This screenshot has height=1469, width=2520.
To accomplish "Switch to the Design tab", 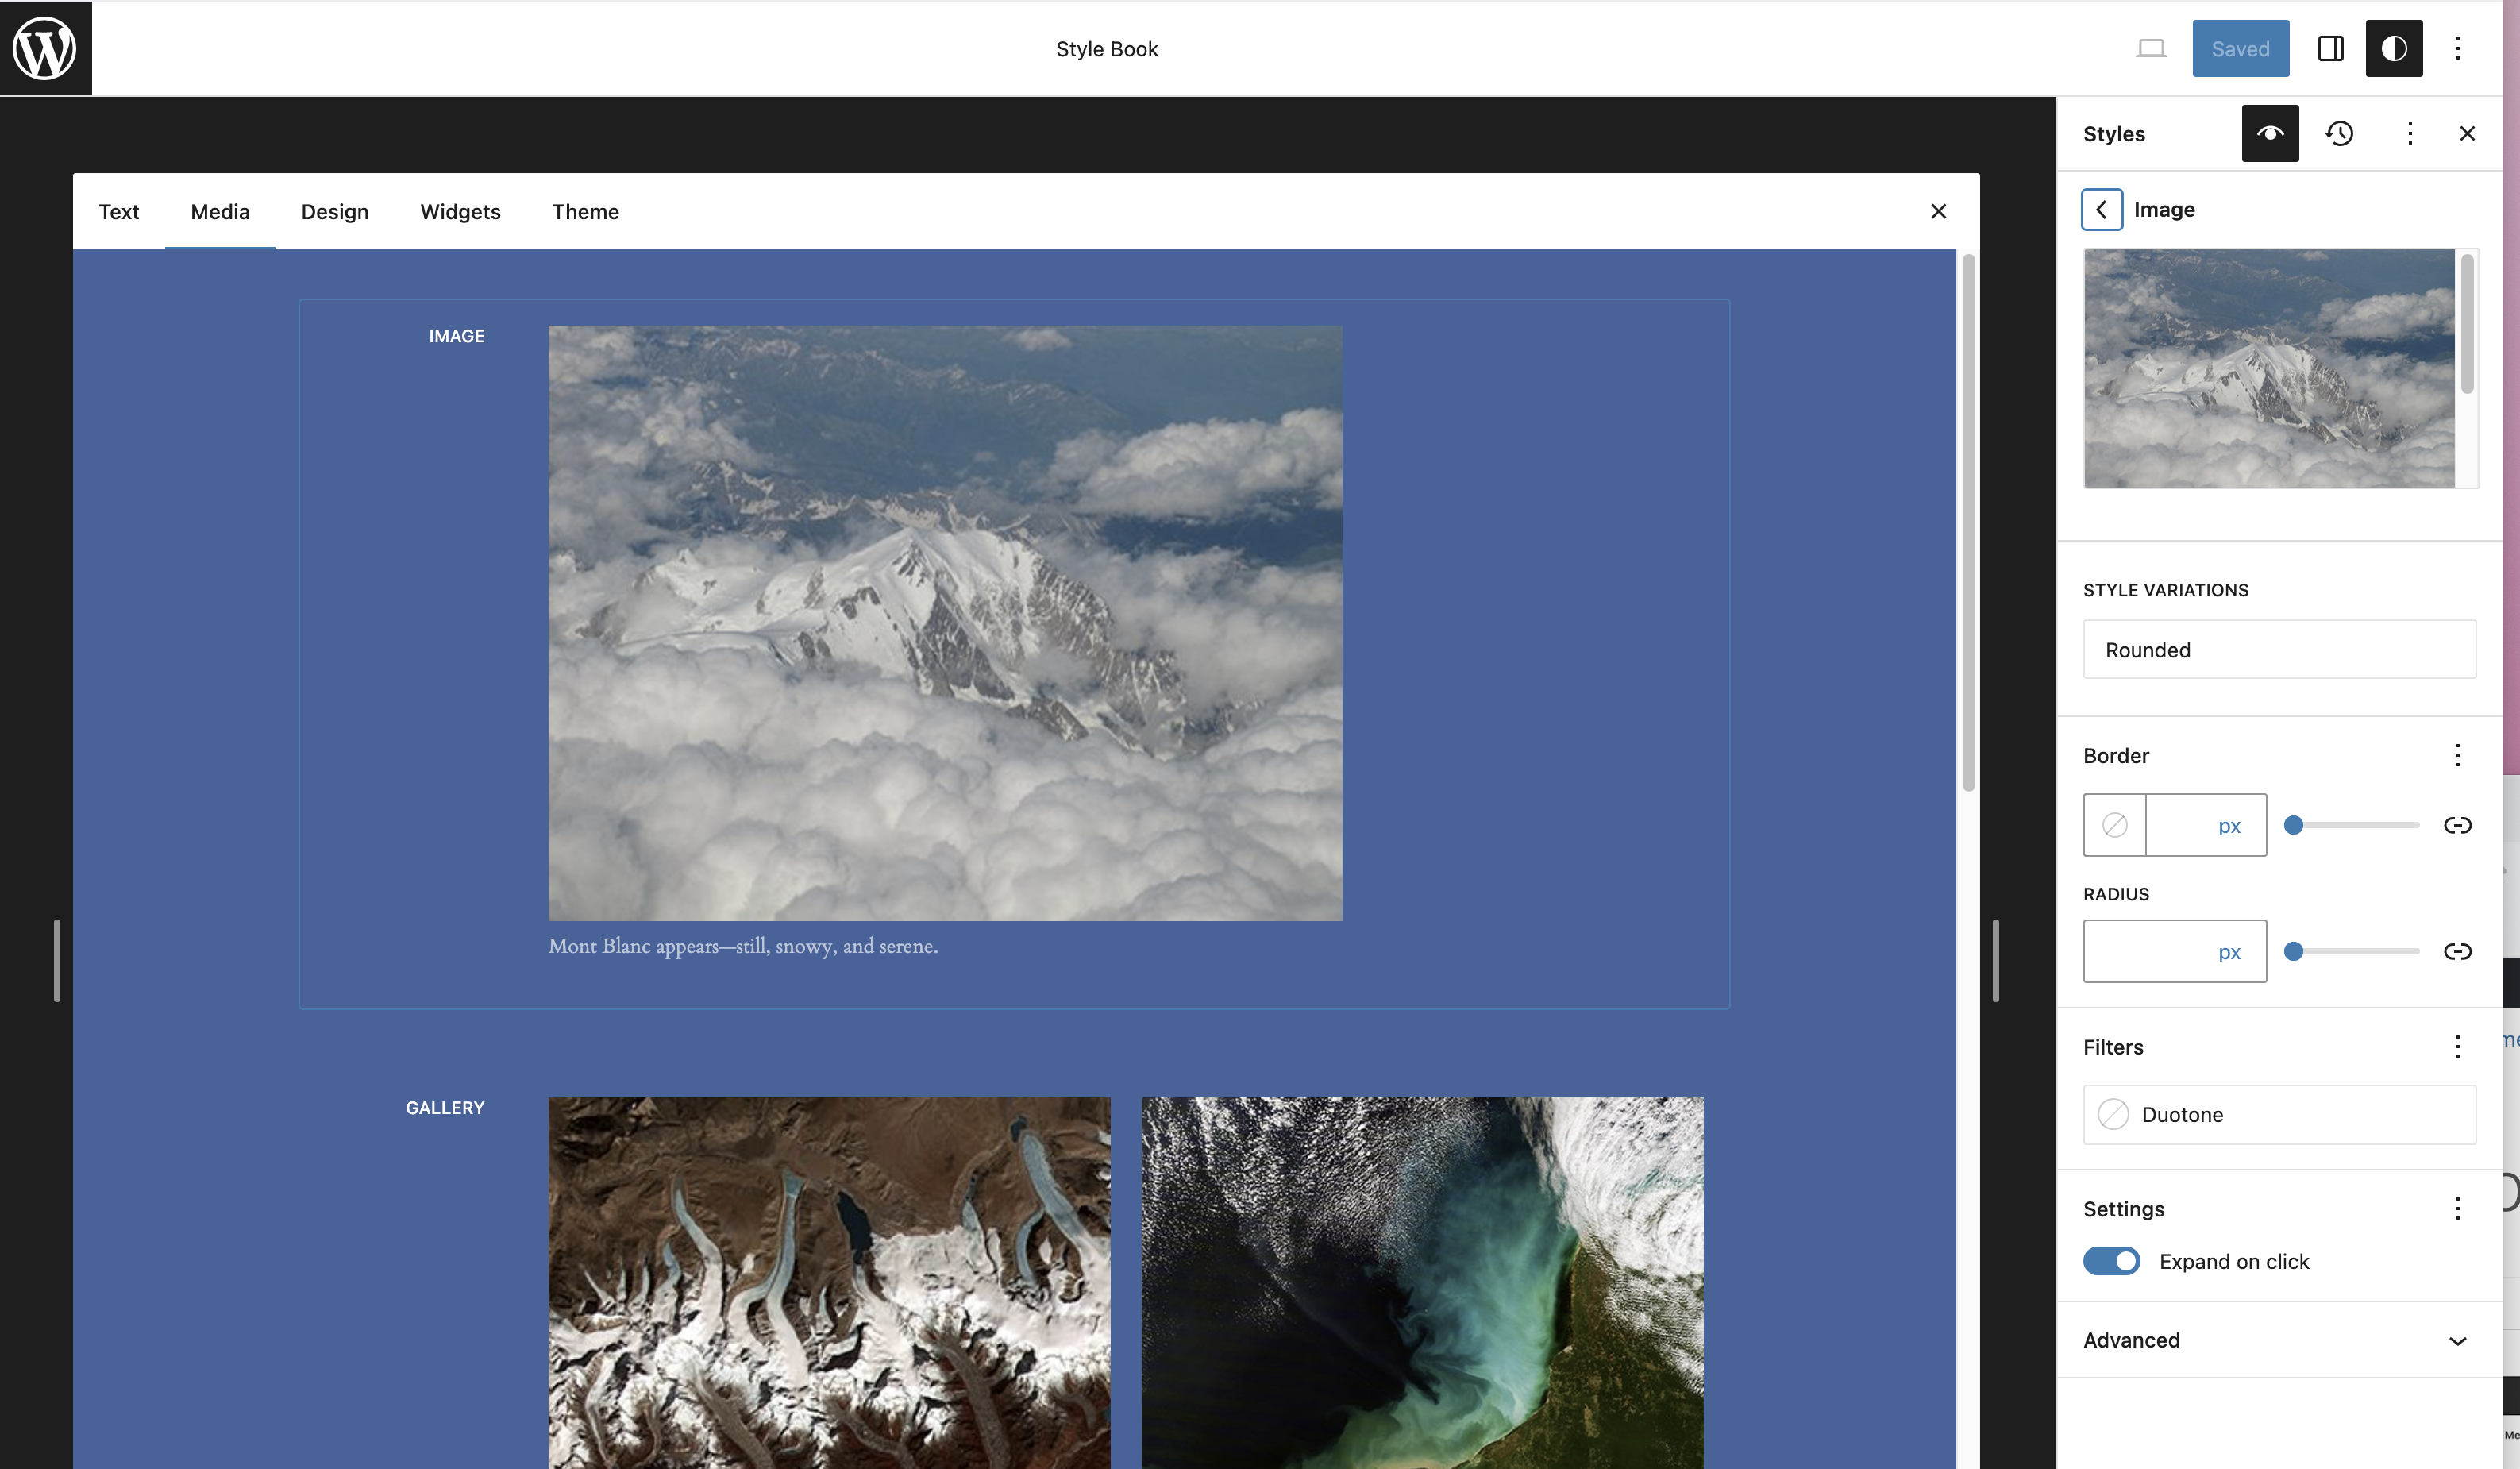I will 334,211.
